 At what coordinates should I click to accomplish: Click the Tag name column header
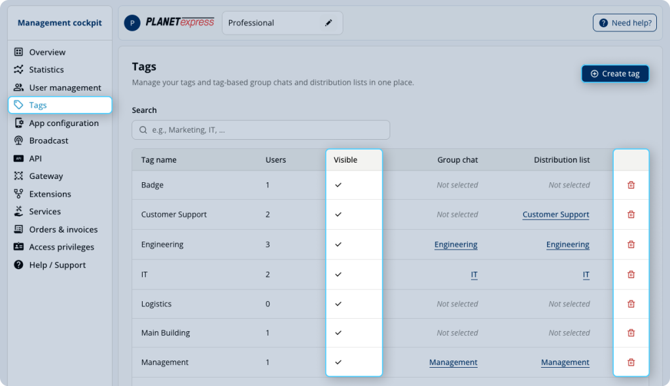tap(158, 160)
